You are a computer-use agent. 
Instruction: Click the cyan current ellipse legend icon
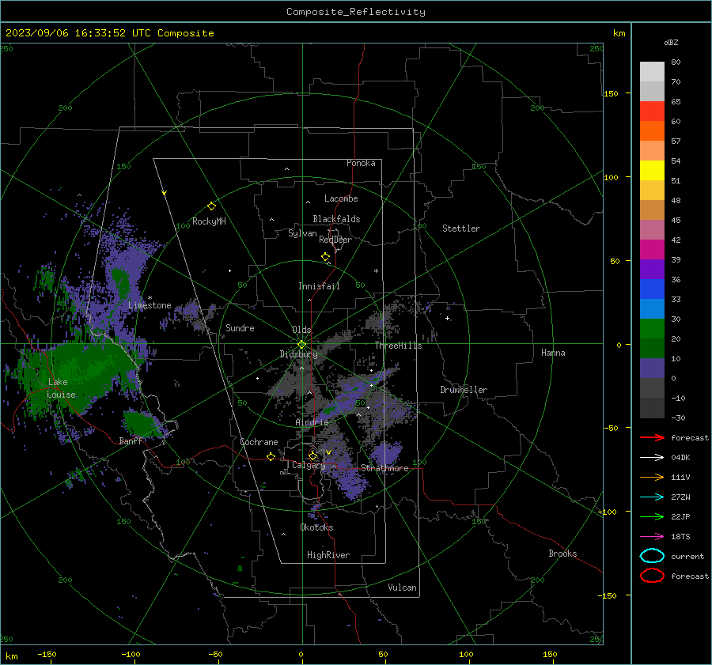(652, 556)
